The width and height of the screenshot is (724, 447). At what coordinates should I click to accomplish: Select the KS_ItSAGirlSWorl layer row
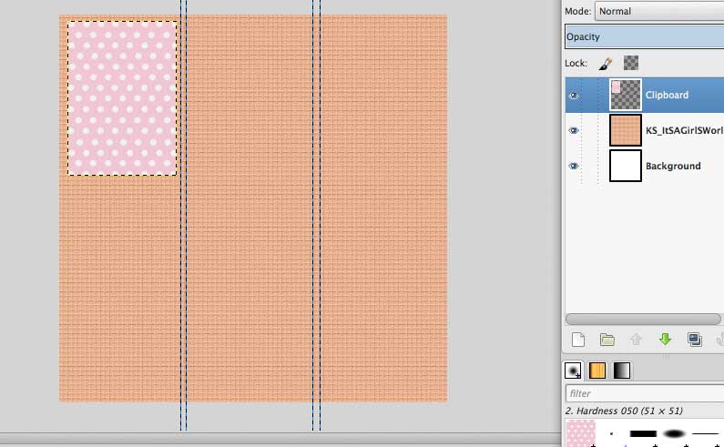click(645, 131)
